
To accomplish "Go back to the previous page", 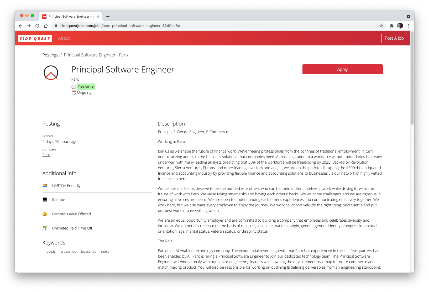I will coord(20,26).
